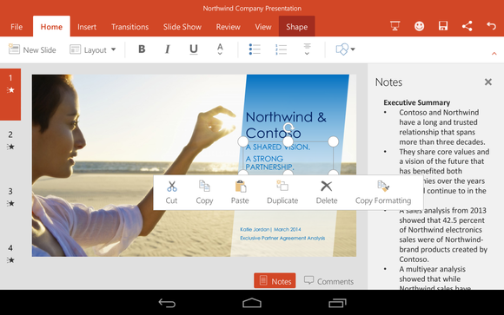Open the Review tab
The height and width of the screenshot is (315, 504).
229,27
